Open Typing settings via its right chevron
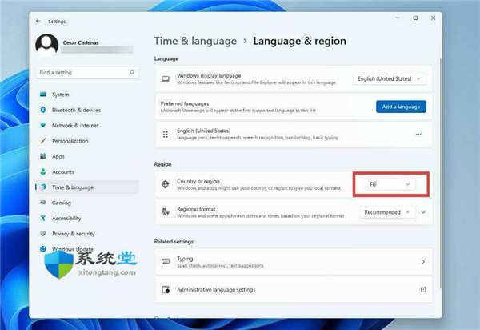This screenshot has width=480, height=330. (x=423, y=262)
